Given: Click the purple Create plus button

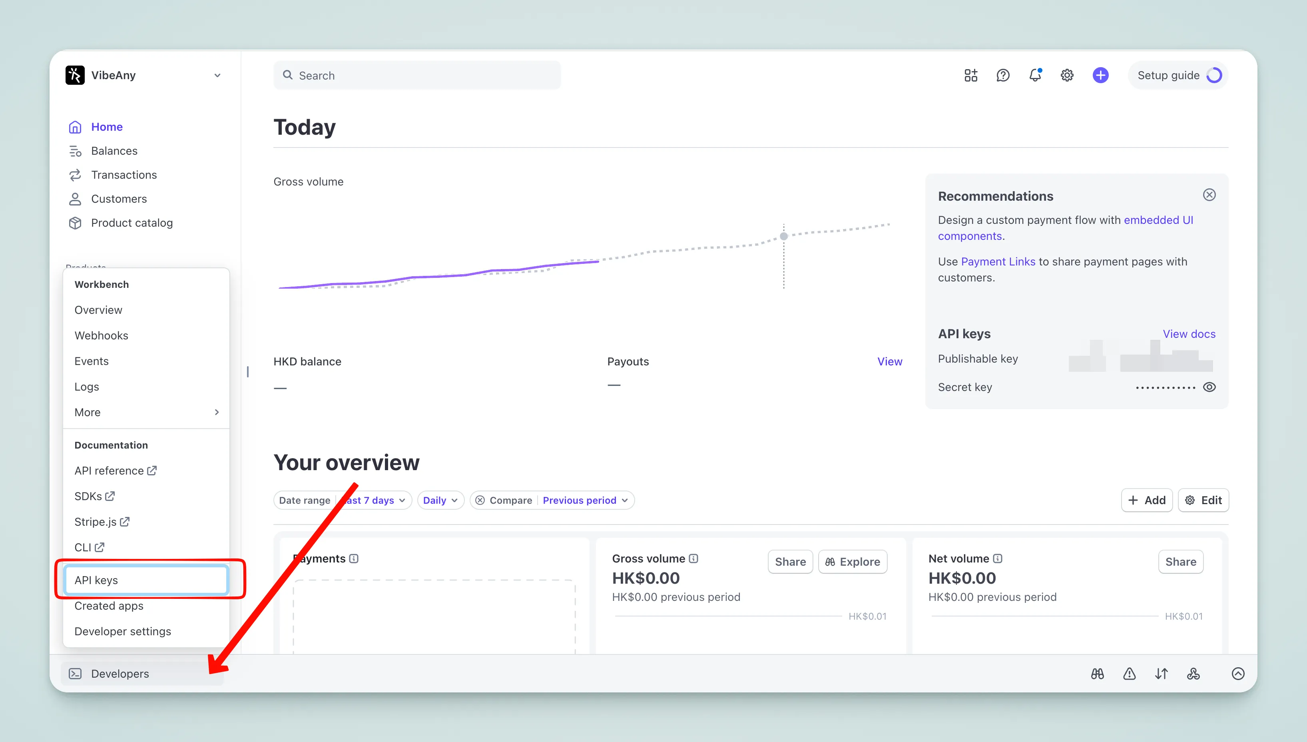Looking at the screenshot, I should [x=1100, y=75].
